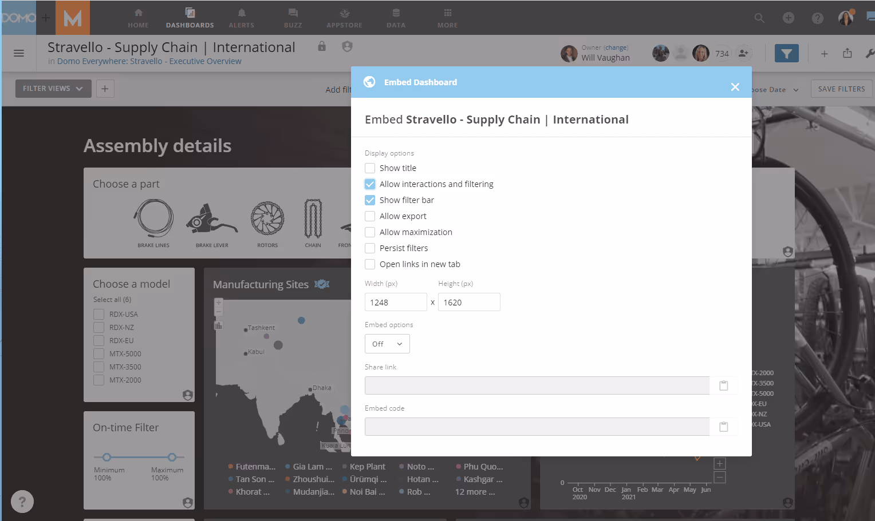Click the floating help button at bottom left

coord(22,502)
